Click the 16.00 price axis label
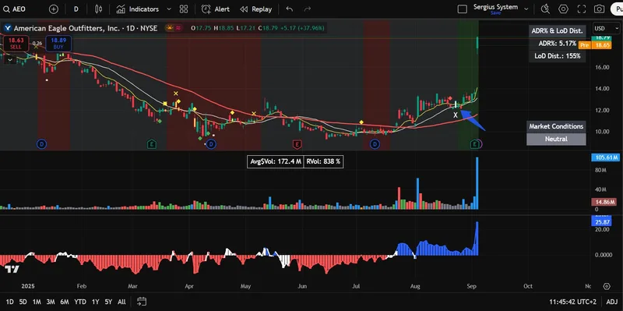 [x=602, y=67]
